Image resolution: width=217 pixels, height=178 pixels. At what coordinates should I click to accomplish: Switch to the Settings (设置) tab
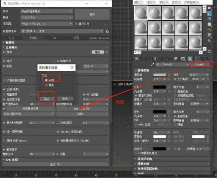(x=76, y=38)
